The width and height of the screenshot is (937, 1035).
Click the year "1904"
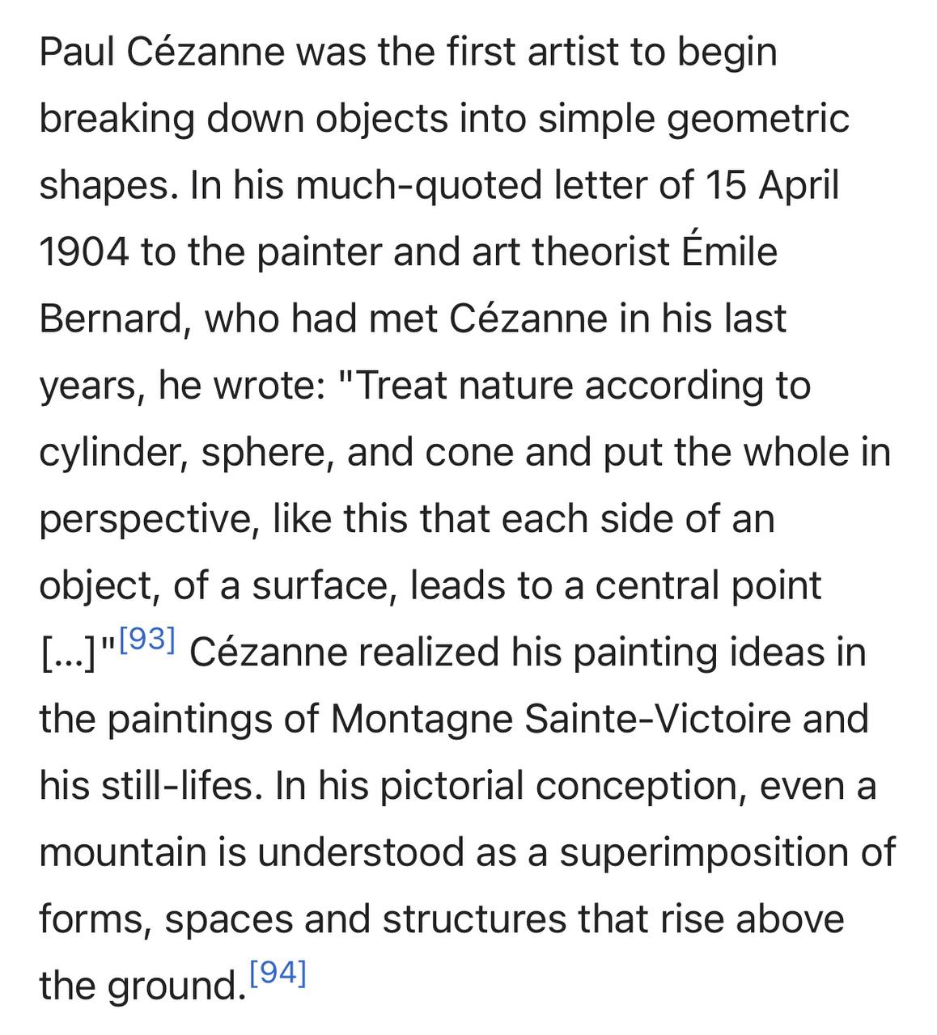click(84, 252)
